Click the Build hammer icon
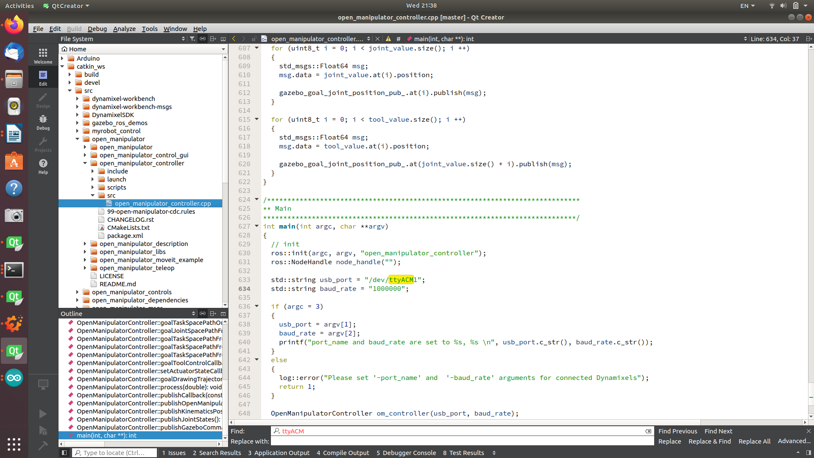 (x=43, y=446)
